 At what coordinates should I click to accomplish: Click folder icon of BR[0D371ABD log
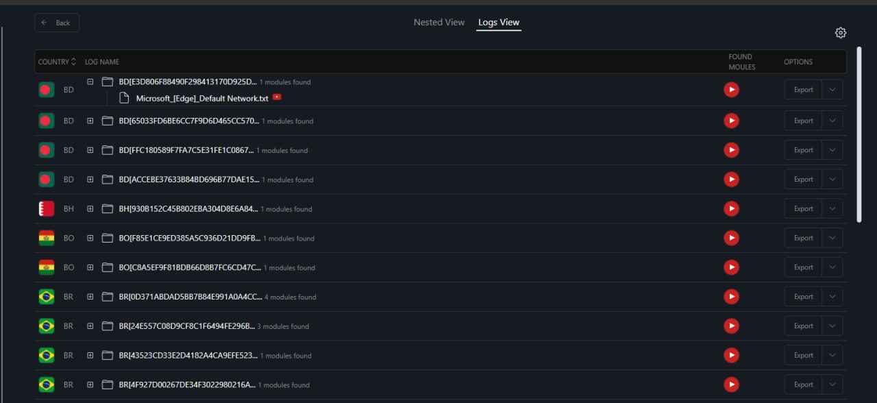(107, 297)
